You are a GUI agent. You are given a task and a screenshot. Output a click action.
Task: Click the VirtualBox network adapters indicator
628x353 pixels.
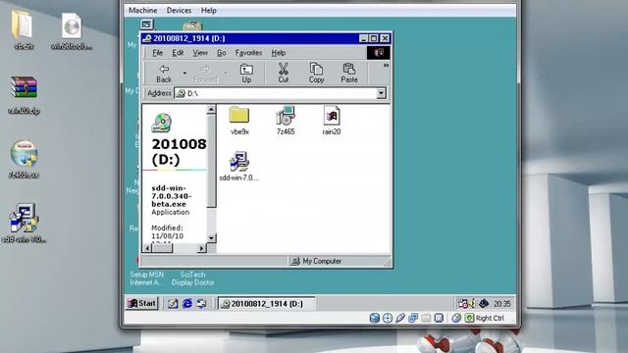413,318
